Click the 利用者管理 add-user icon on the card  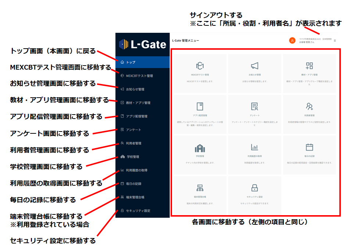310,106
